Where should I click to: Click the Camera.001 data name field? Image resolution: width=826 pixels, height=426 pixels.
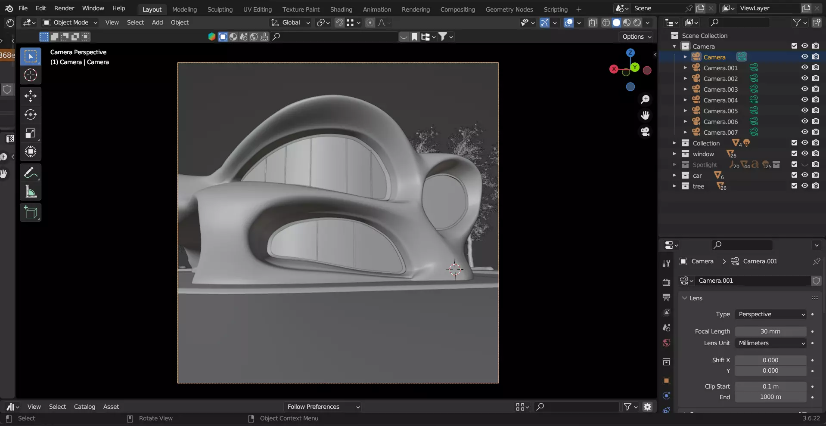752,281
